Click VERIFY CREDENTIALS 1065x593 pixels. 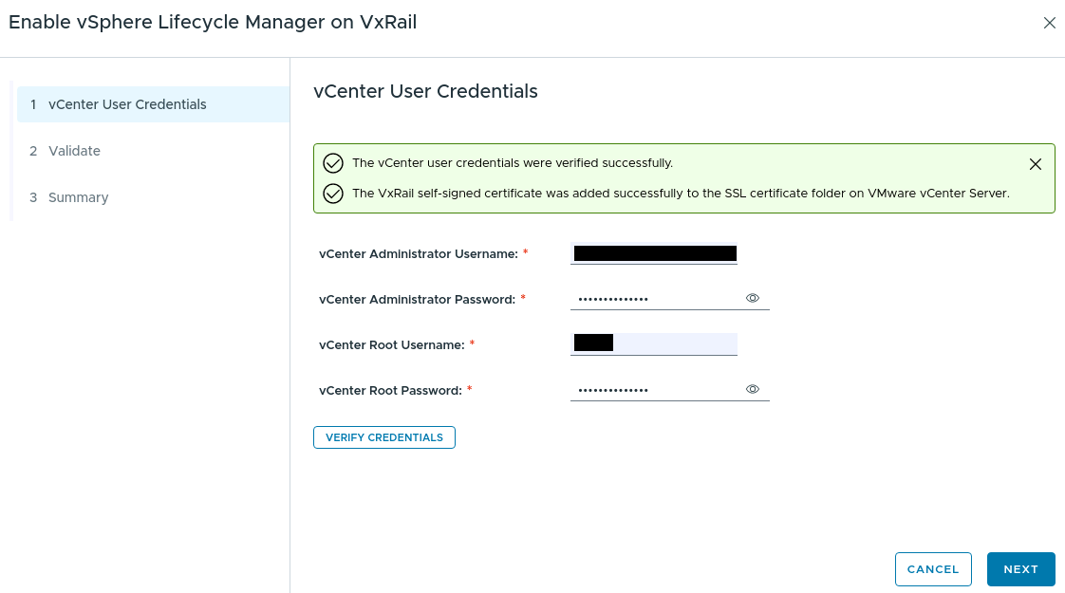coord(383,437)
